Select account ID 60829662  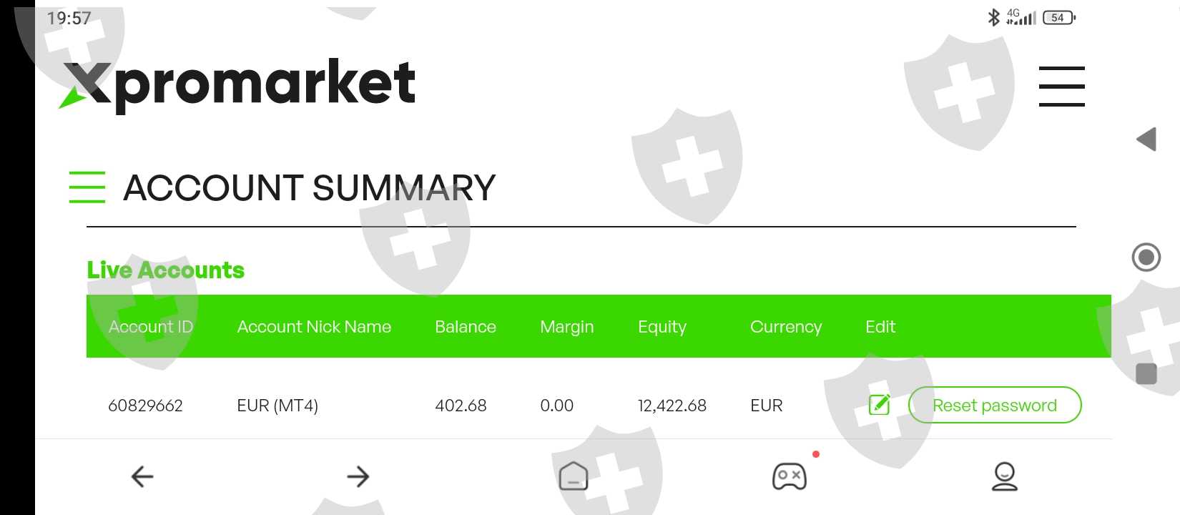click(145, 406)
